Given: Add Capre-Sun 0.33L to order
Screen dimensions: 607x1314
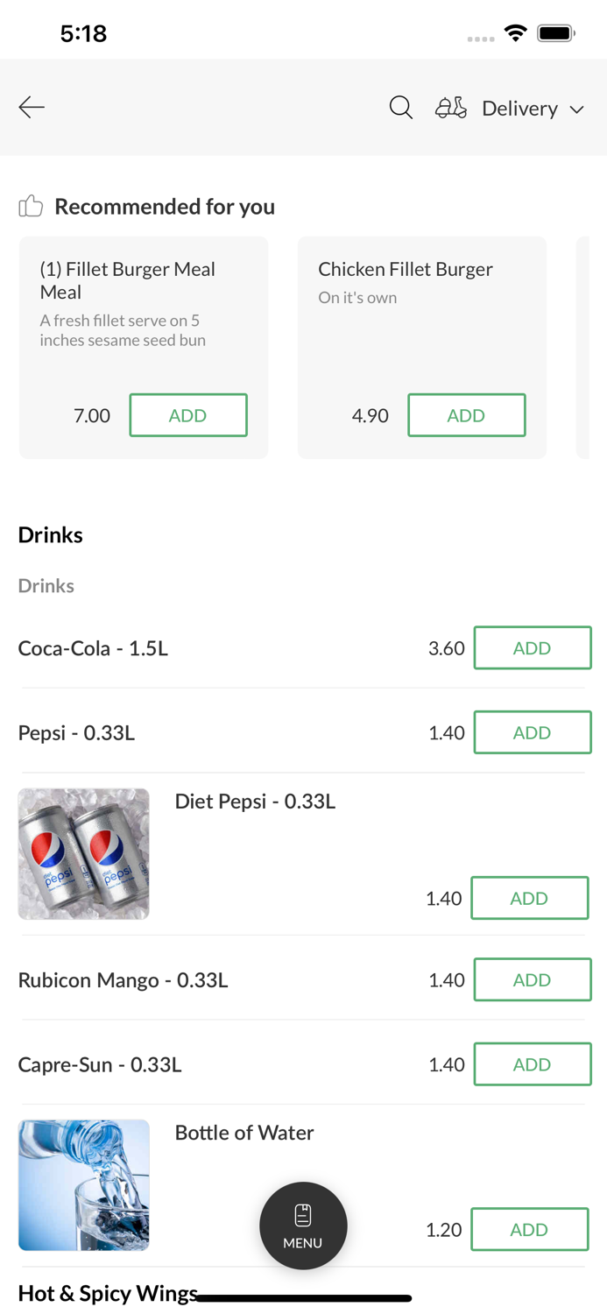Looking at the screenshot, I should click(x=532, y=1064).
